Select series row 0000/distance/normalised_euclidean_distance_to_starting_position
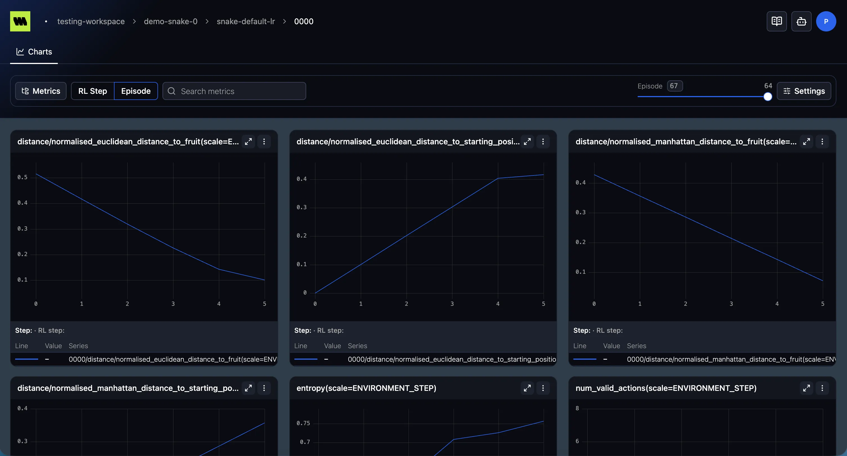This screenshot has width=847, height=456. pyautogui.click(x=423, y=359)
